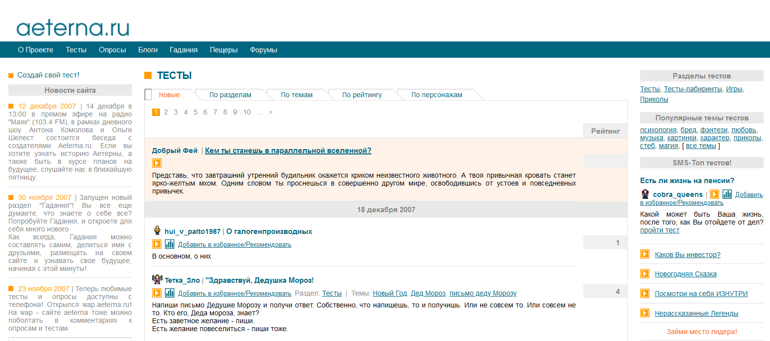This screenshot has height=341, width=770.
Task: Switch to the По рейтингу tab
Action: point(362,95)
